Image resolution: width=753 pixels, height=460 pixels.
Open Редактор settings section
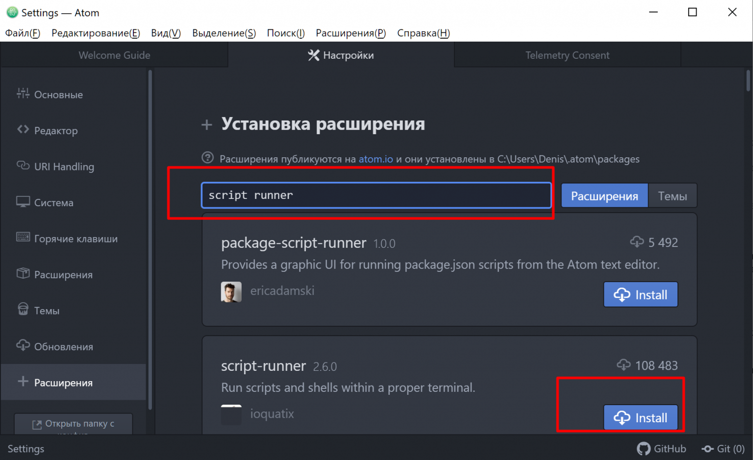74,130
